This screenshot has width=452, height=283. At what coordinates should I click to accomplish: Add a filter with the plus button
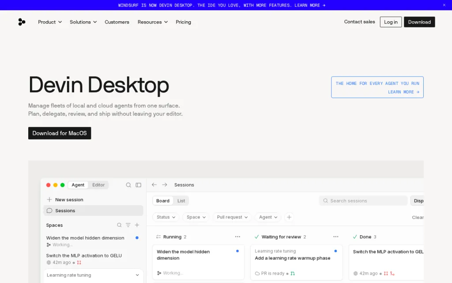[289, 217]
